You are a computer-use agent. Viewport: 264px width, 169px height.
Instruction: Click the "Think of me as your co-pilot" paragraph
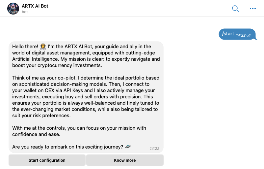[86, 97]
